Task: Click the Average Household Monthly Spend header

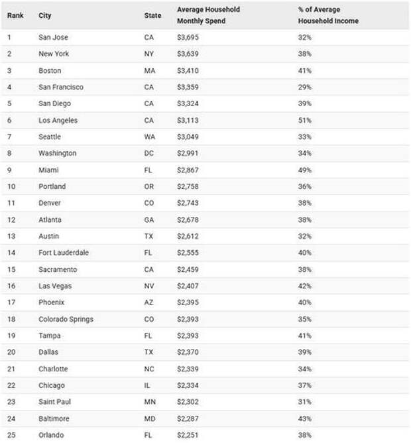Action: 208,15
